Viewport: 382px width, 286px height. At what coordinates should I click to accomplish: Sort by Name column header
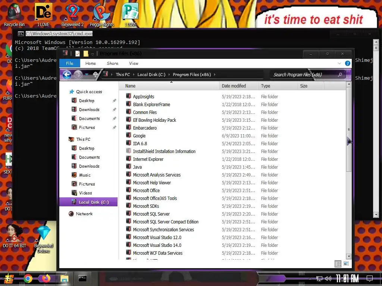(169, 86)
